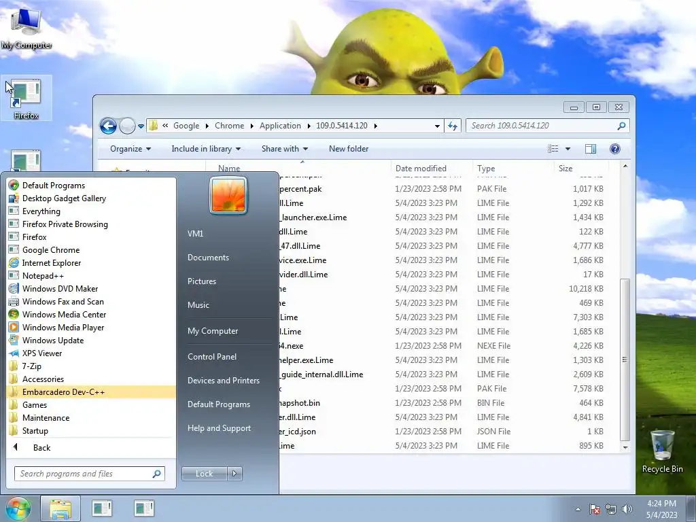The image size is (696, 522).
Task: Change the Explorer view layout icon
Action: (553, 149)
